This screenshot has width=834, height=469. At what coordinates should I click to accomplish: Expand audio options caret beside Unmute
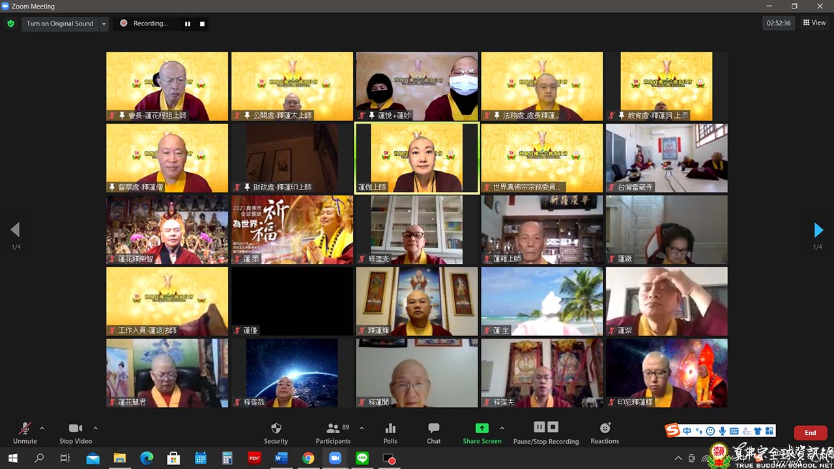[42, 428]
